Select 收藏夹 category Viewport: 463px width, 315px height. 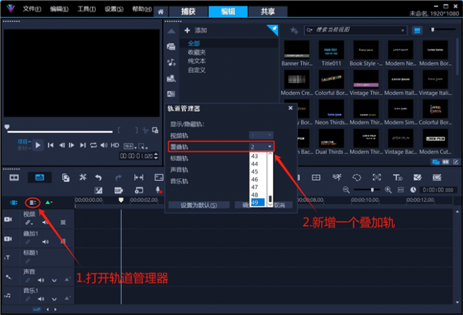coord(197,52)
